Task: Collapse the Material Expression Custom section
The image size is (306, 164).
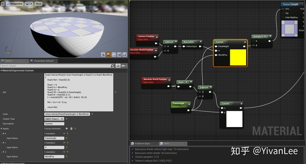Action: point(1,71)
